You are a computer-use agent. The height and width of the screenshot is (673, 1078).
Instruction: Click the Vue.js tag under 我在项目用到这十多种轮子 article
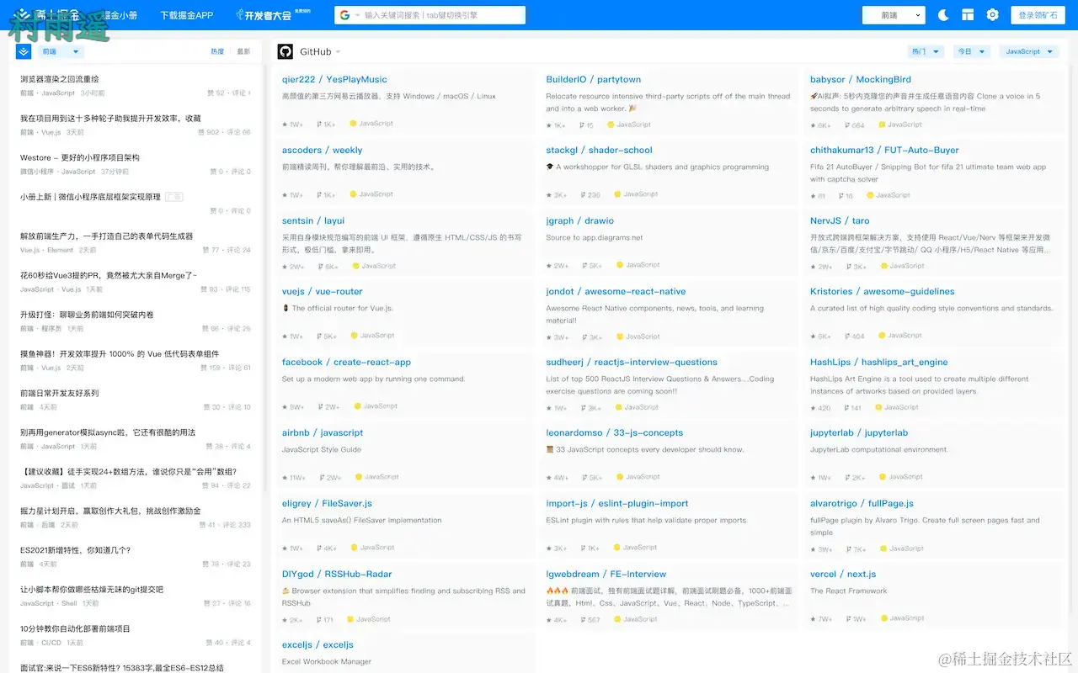pos(51,132)
